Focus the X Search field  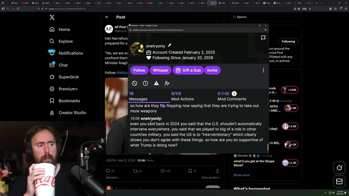(x=266, y=17)
